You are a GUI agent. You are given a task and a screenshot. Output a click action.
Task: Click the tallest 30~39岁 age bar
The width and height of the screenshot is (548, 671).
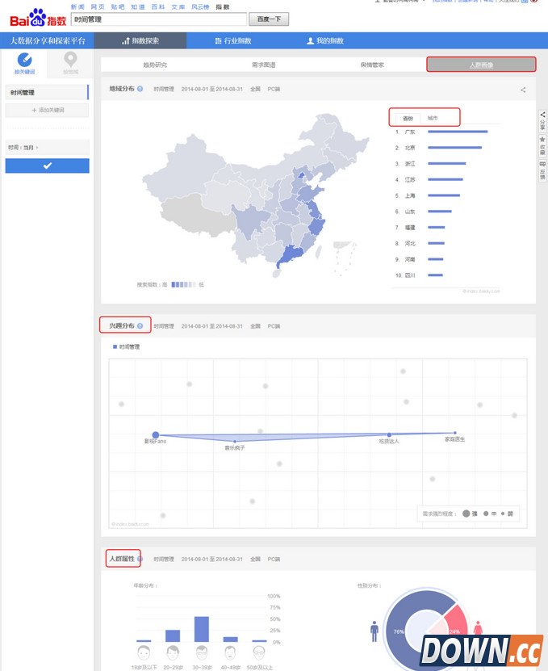(x=202, y=629)
